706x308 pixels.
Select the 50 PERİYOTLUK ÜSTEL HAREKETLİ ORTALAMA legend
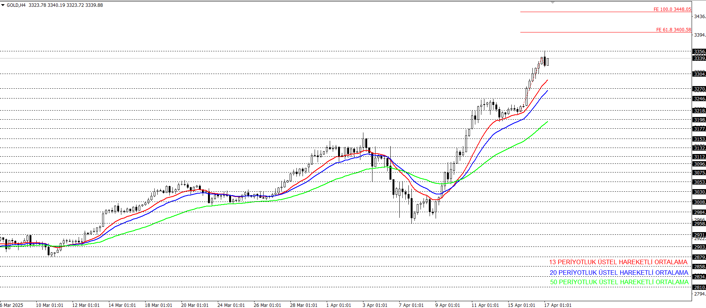(x=619, y=282)
